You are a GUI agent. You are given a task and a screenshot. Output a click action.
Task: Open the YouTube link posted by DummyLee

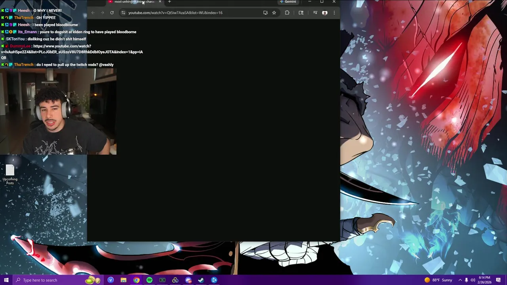coord(72,52)
